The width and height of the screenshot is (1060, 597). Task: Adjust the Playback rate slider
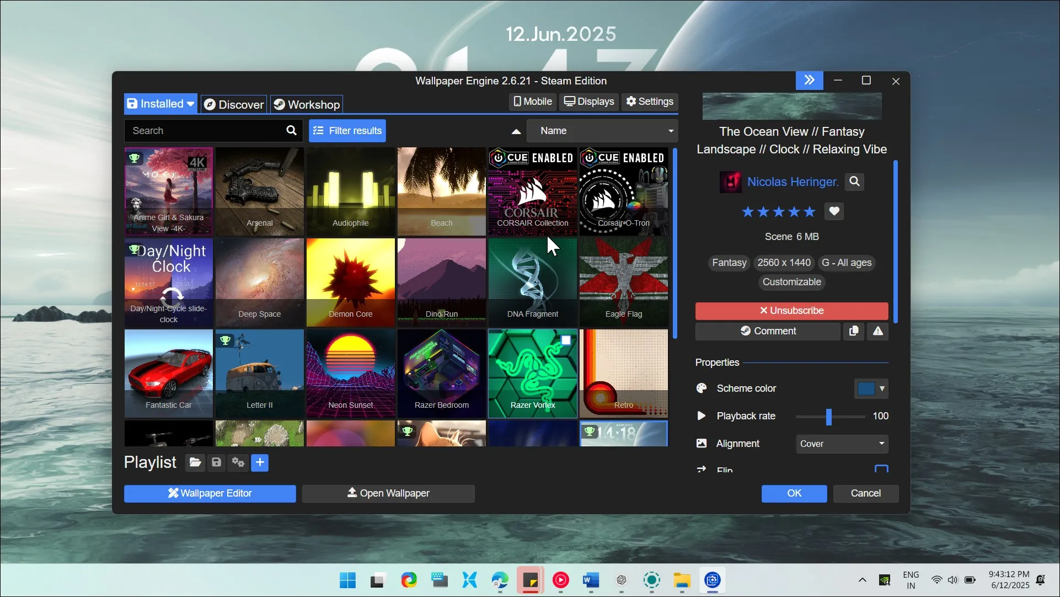pos(828,417)
